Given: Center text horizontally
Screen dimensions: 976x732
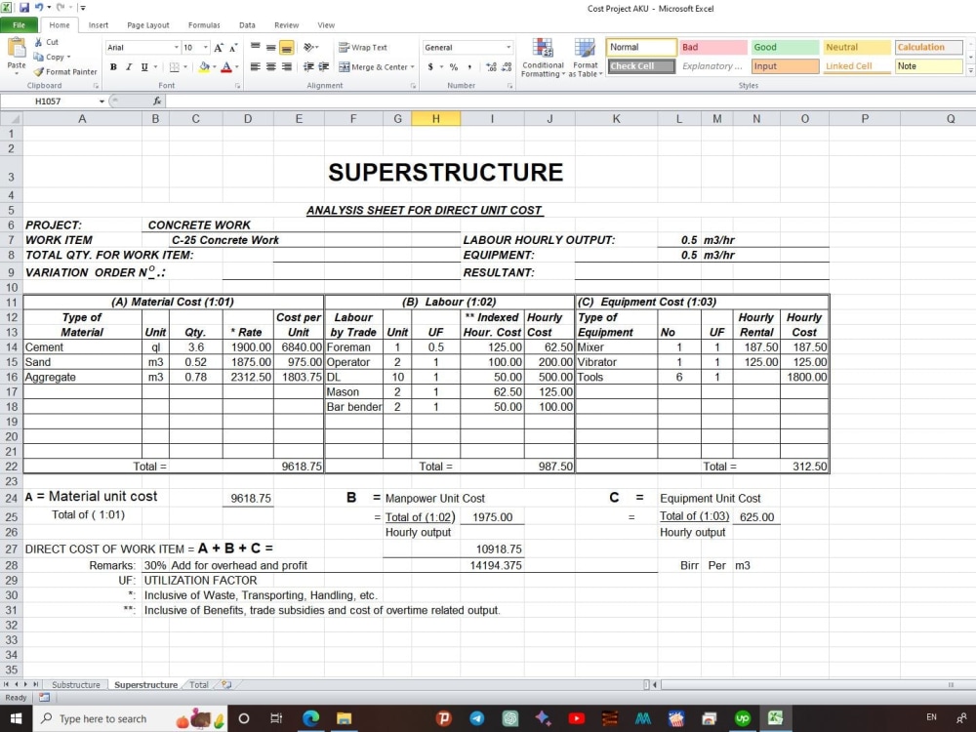Looking at the screenshot, I should coord(270,66).
